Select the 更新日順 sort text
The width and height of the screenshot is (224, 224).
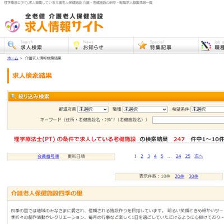tap(76, 156)
